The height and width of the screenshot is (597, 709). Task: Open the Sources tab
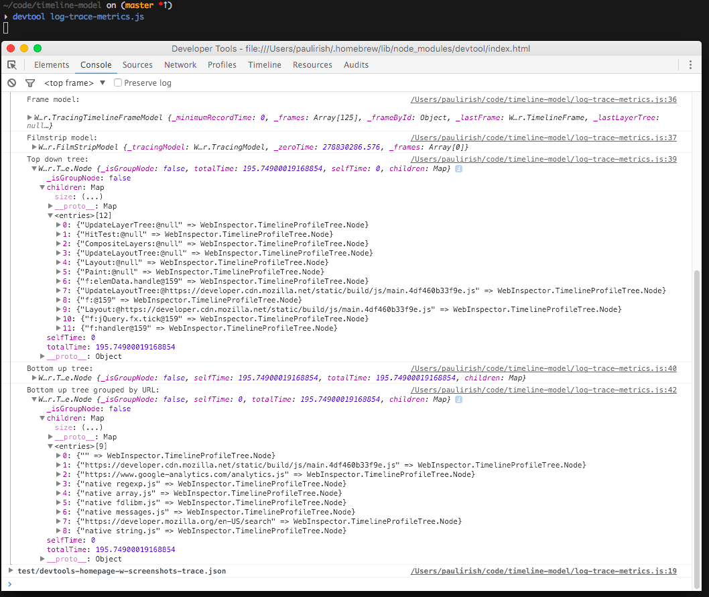(137, 64)
